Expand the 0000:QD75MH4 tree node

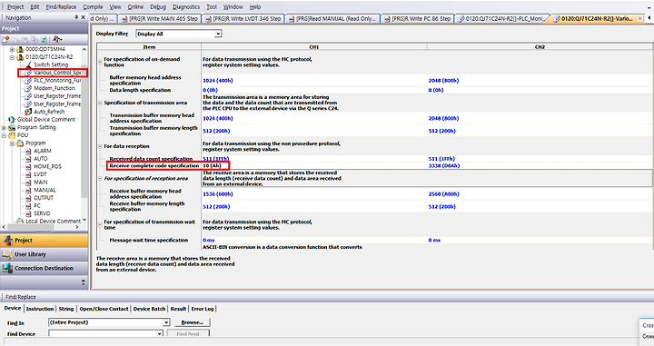[x=12, y=49]
